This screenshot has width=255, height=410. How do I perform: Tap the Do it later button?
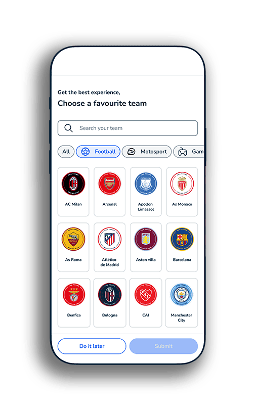pos(92,346)
